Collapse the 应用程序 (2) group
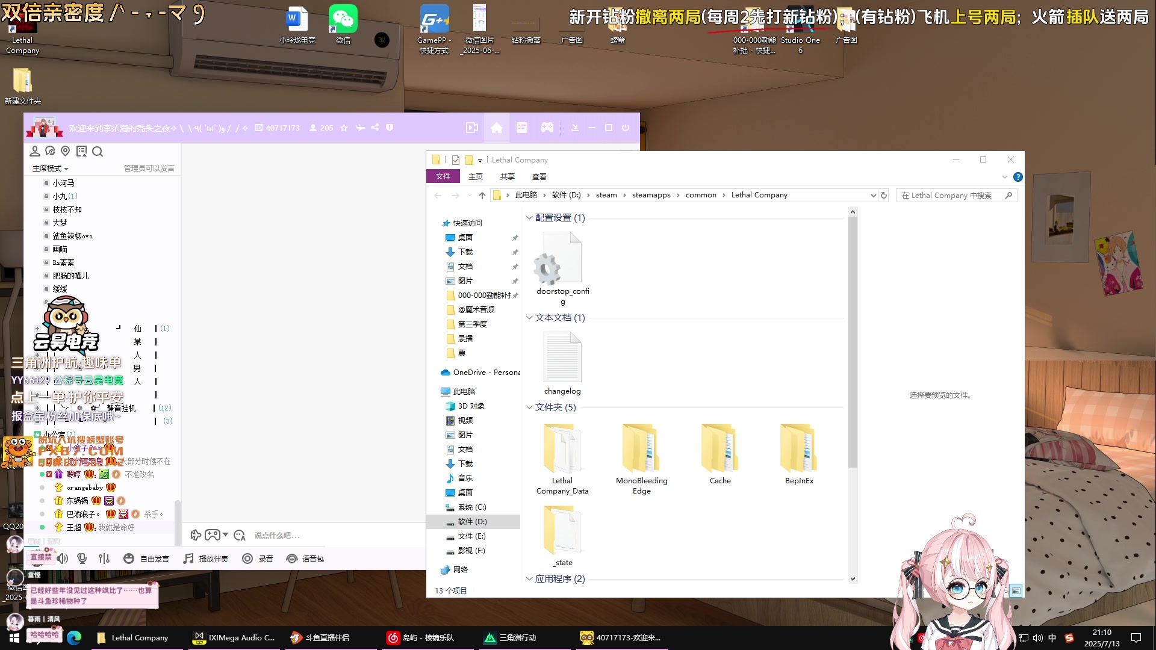Viewport: 1156px width, 650px height. pyautogui.click(x=529, y=579)
